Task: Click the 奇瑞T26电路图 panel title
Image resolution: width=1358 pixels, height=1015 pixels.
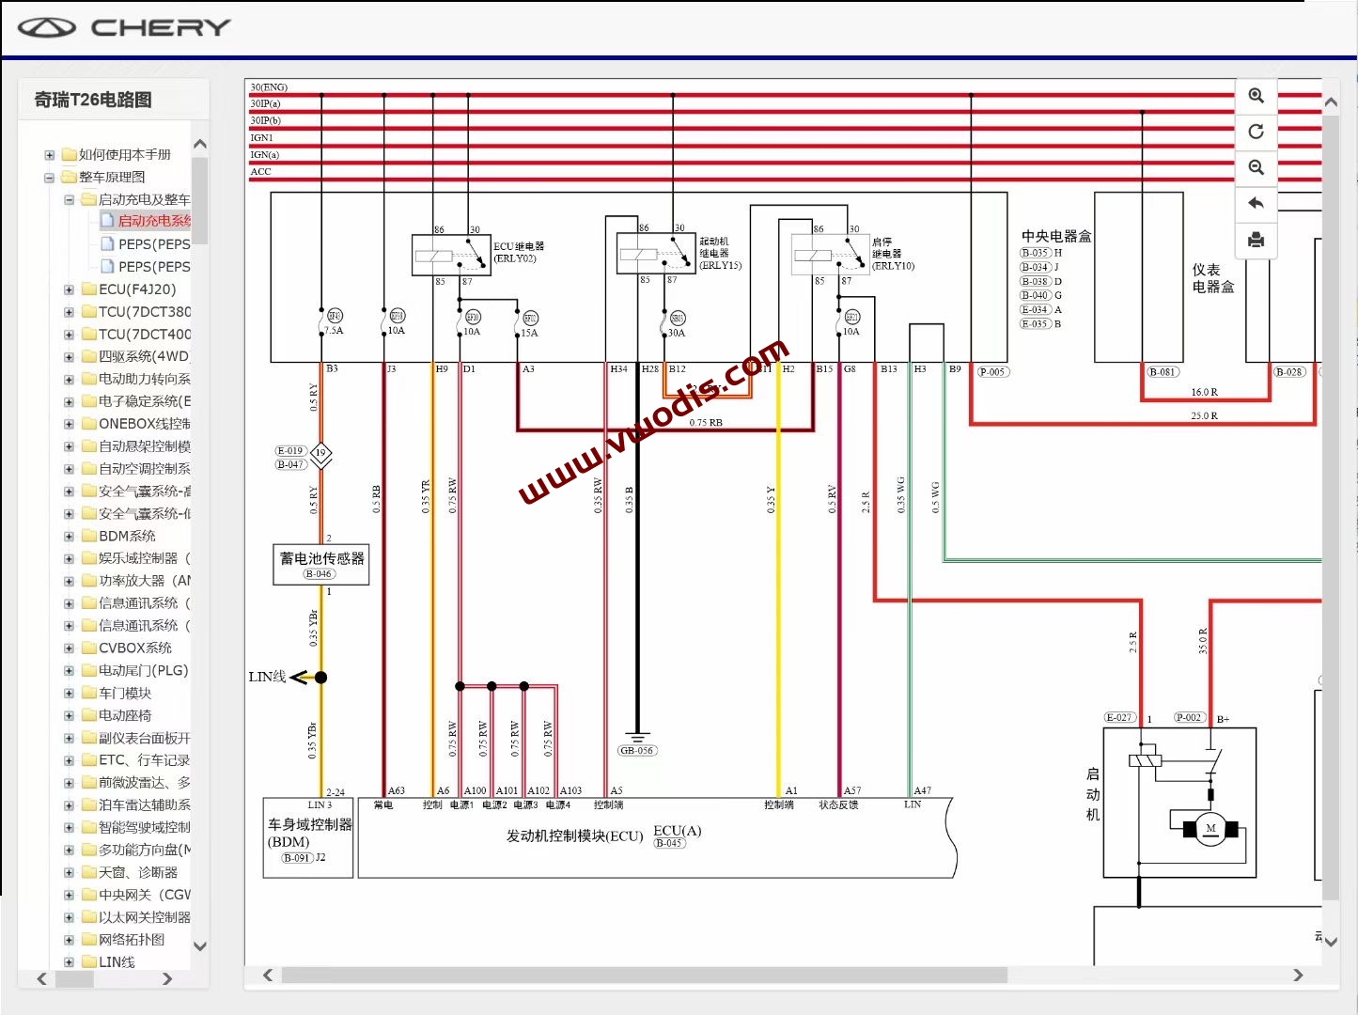Action: (93, 100)
